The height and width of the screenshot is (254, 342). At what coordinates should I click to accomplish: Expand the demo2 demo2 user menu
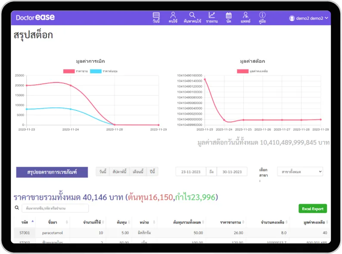click(309, 18)
